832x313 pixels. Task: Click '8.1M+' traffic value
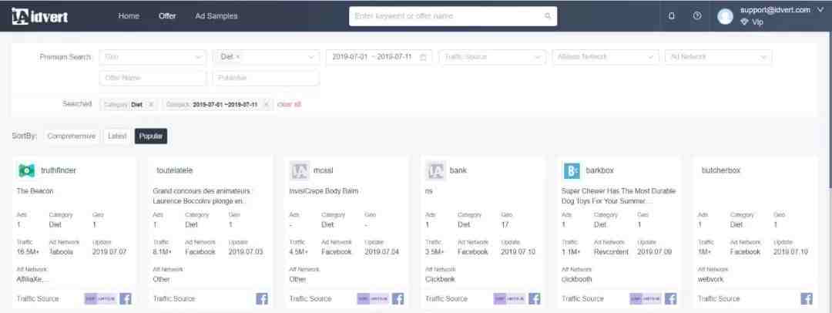[161, 252]
